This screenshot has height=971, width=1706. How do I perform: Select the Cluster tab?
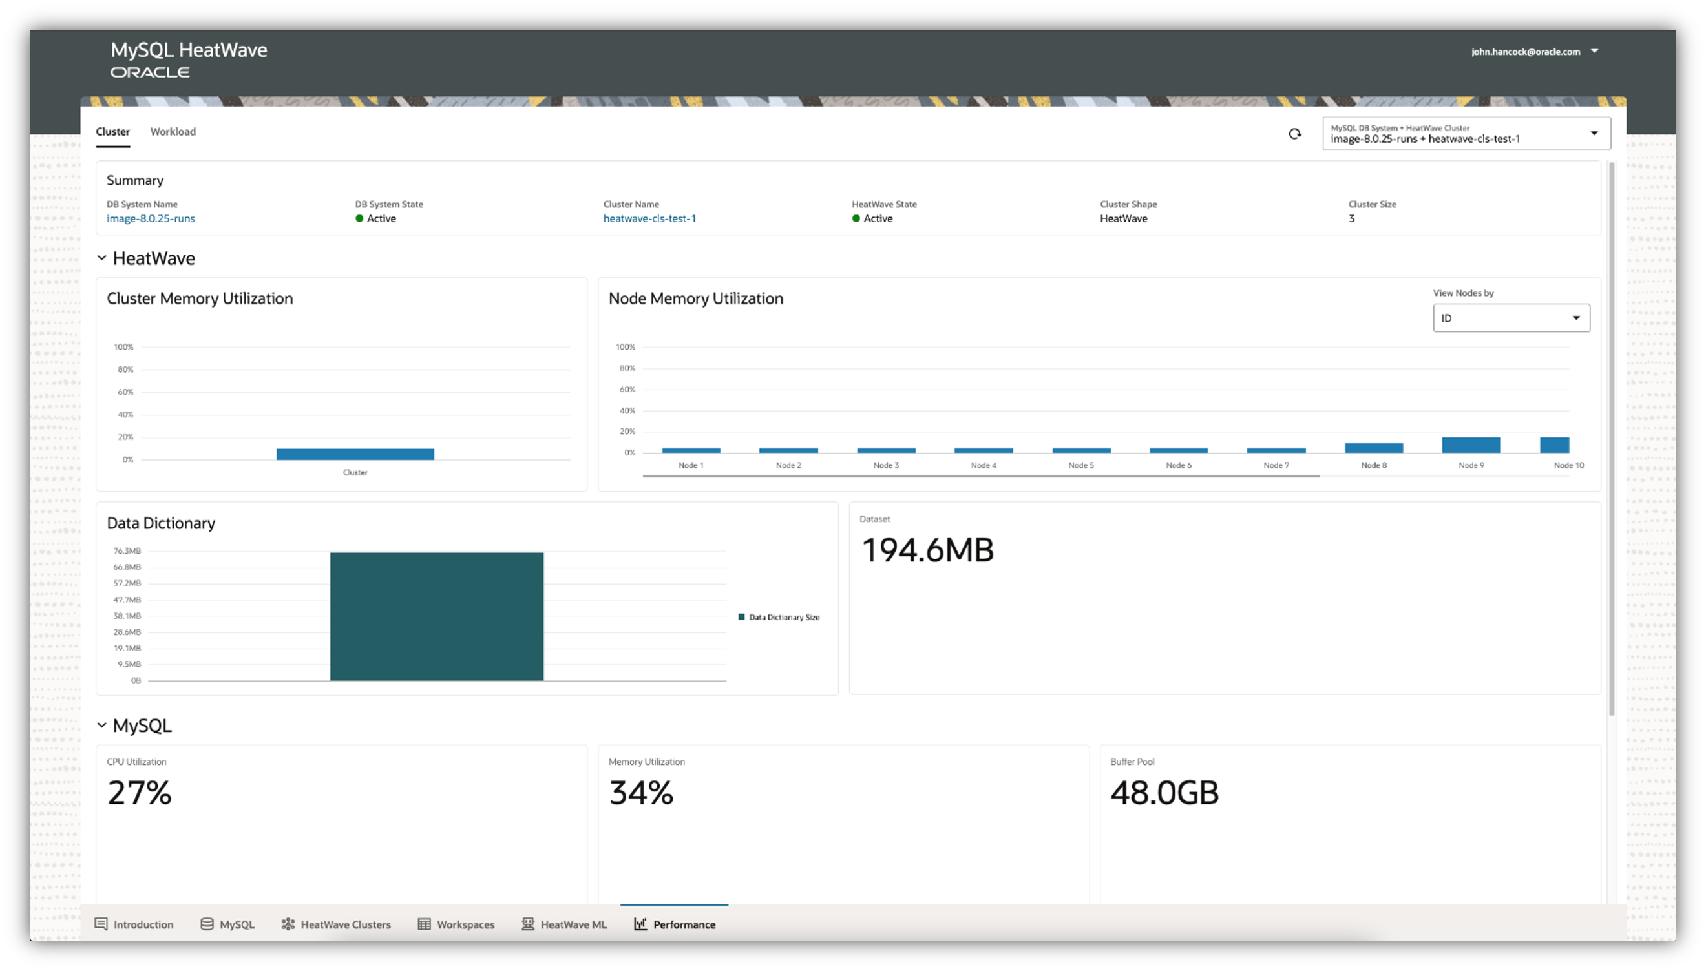pyautogui.click(x=112, y=131)
